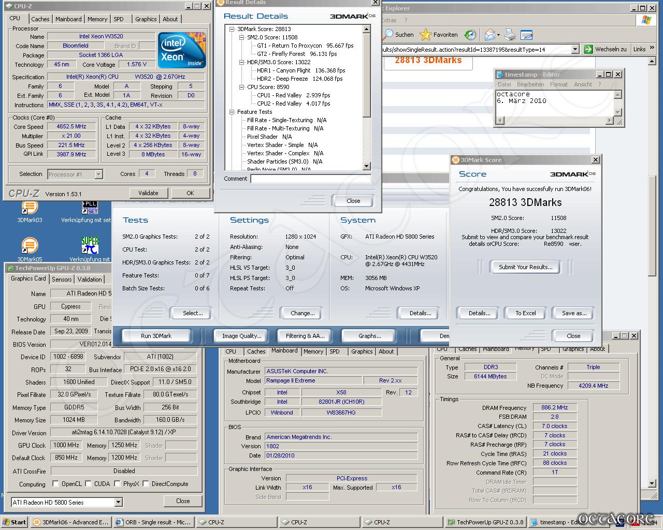663x530 pixels.
Task: Open the Validation tab in GPU-Z
Action: coord(90,279)
